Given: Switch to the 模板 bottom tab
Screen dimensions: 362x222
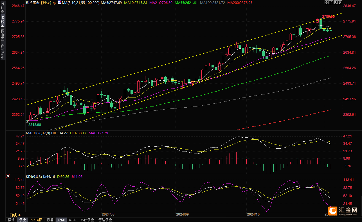Looking at the screenshot, I should pyautogui.click(x=22, y=220).
